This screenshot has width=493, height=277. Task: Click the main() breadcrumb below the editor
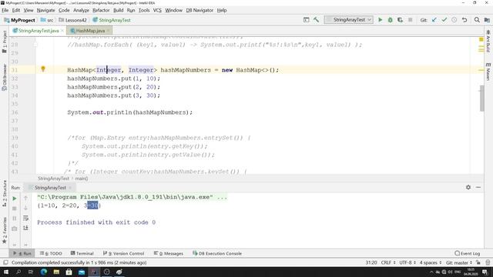pos(82,179)
